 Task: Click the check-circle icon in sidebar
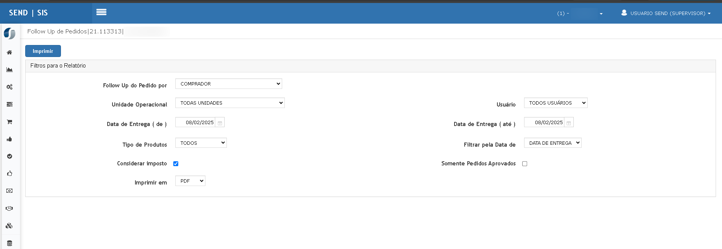9,156
